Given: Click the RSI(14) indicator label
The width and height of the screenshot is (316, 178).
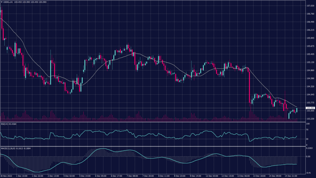Looking at the screenshot, I should click(6, 124).
